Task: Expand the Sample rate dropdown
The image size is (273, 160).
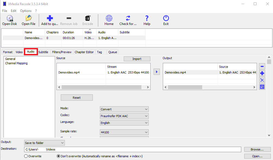Action: point(124,132)
